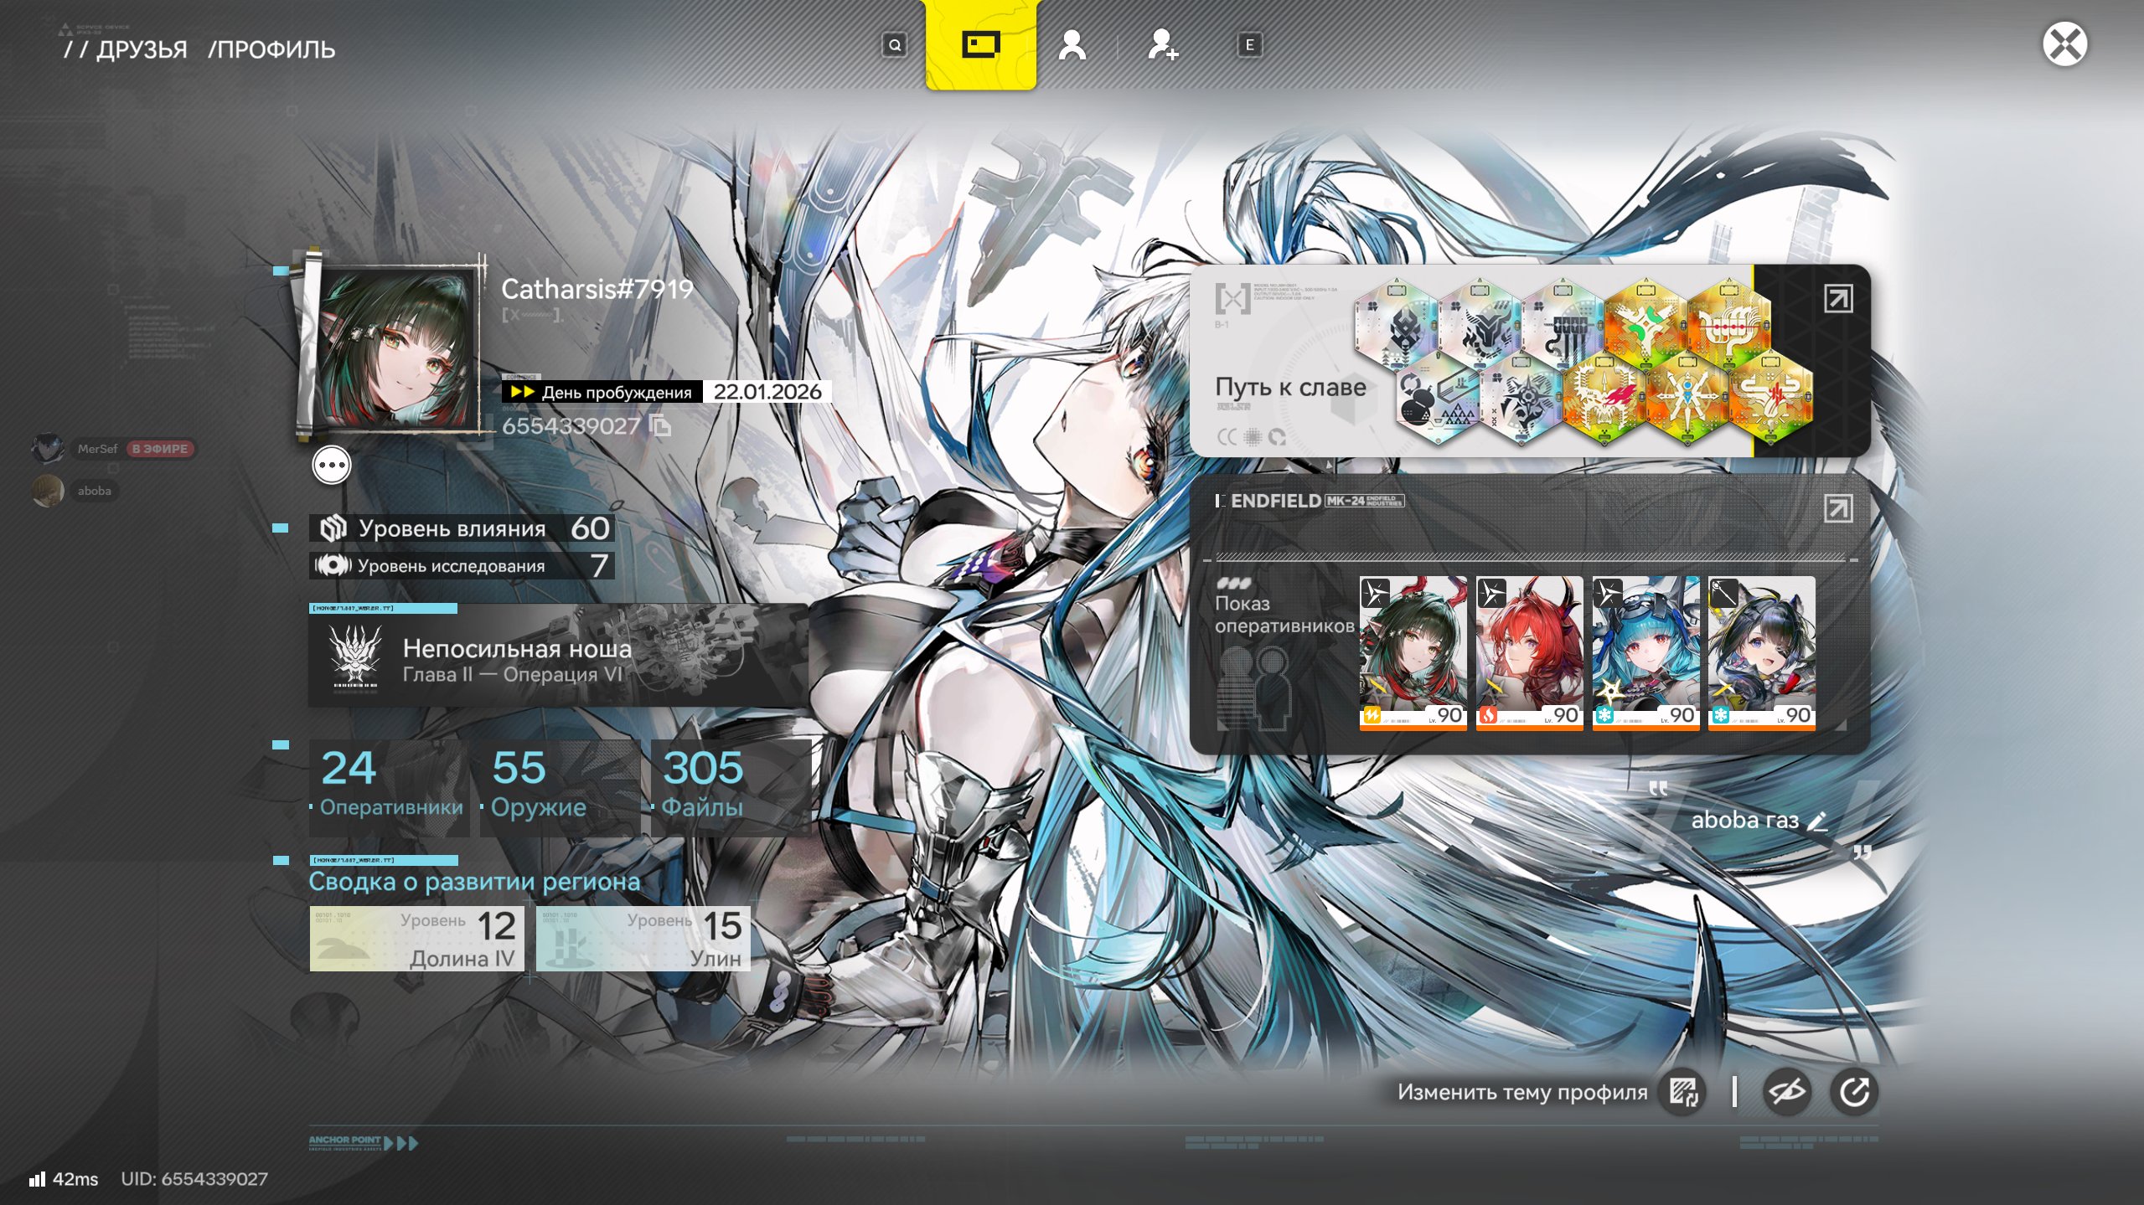The height and width of the screenshot is (1205, 2144).
Task: Click the E key hint icon
Action: 1249,45
